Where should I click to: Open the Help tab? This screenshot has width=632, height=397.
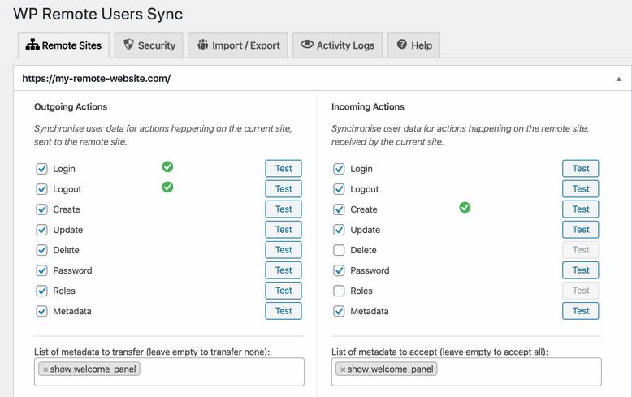(x=413, y=45)
